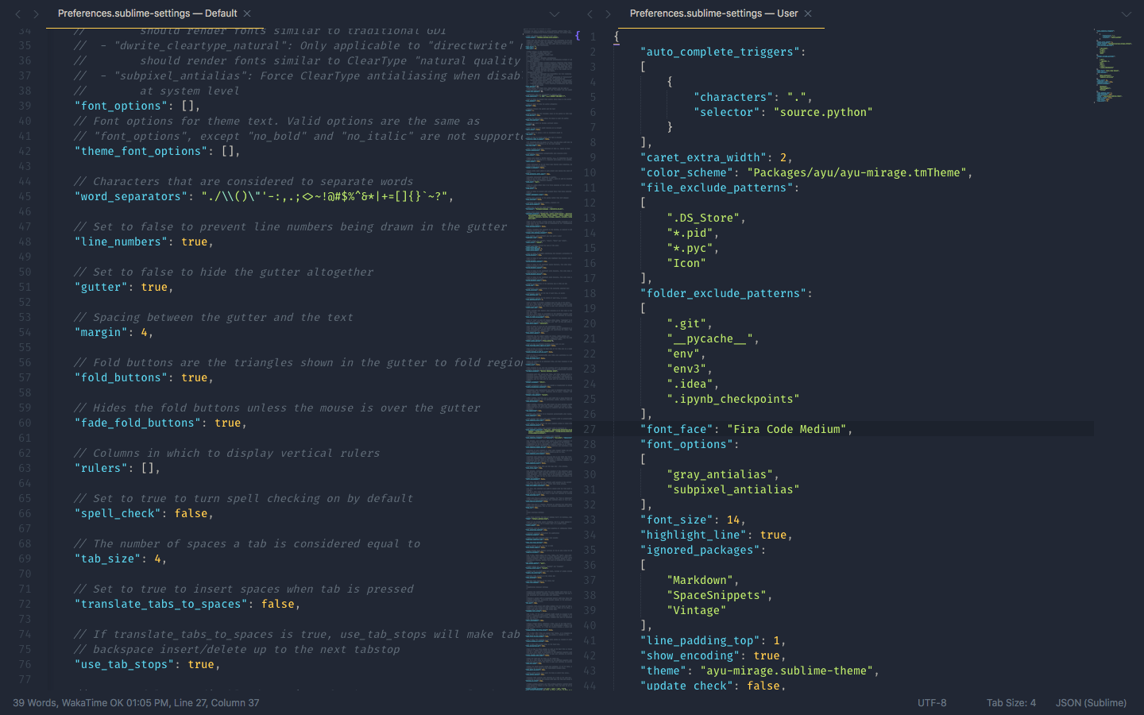Image resolution: width=1144 pixels, height=715 pixels.
Task: Click the Tab Size: 4 status indicator
Action: click(1010, 702)
